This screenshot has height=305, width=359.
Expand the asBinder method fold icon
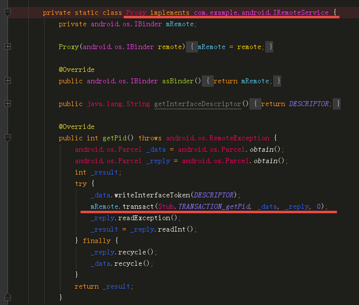click(x=7, y=81)
